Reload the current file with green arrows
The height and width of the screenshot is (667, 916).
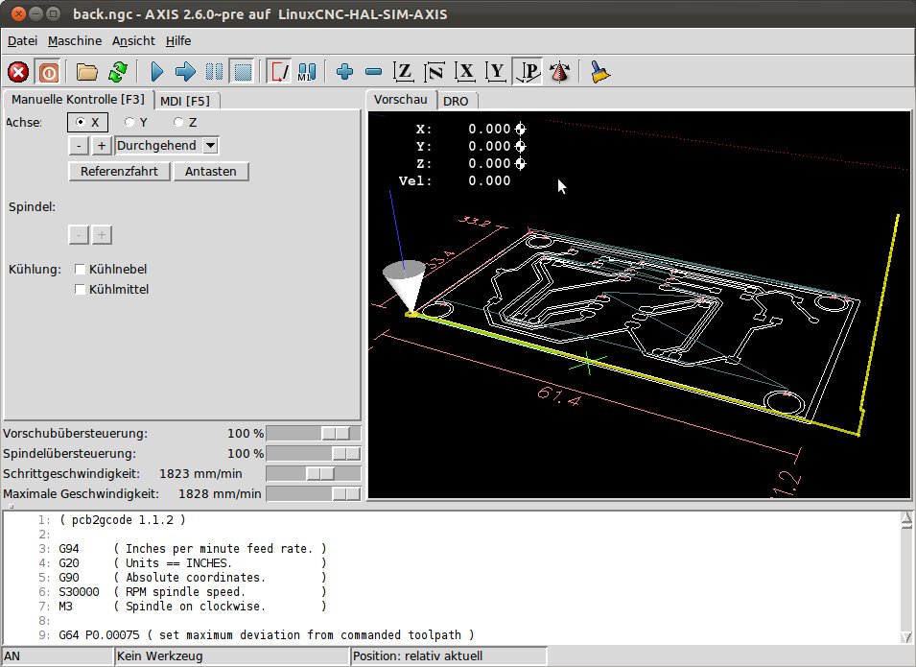tap(117, 72)
